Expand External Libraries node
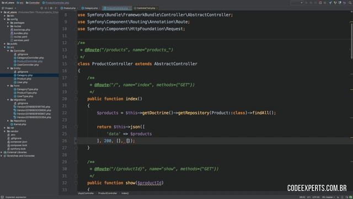 (x=2, y=153)
